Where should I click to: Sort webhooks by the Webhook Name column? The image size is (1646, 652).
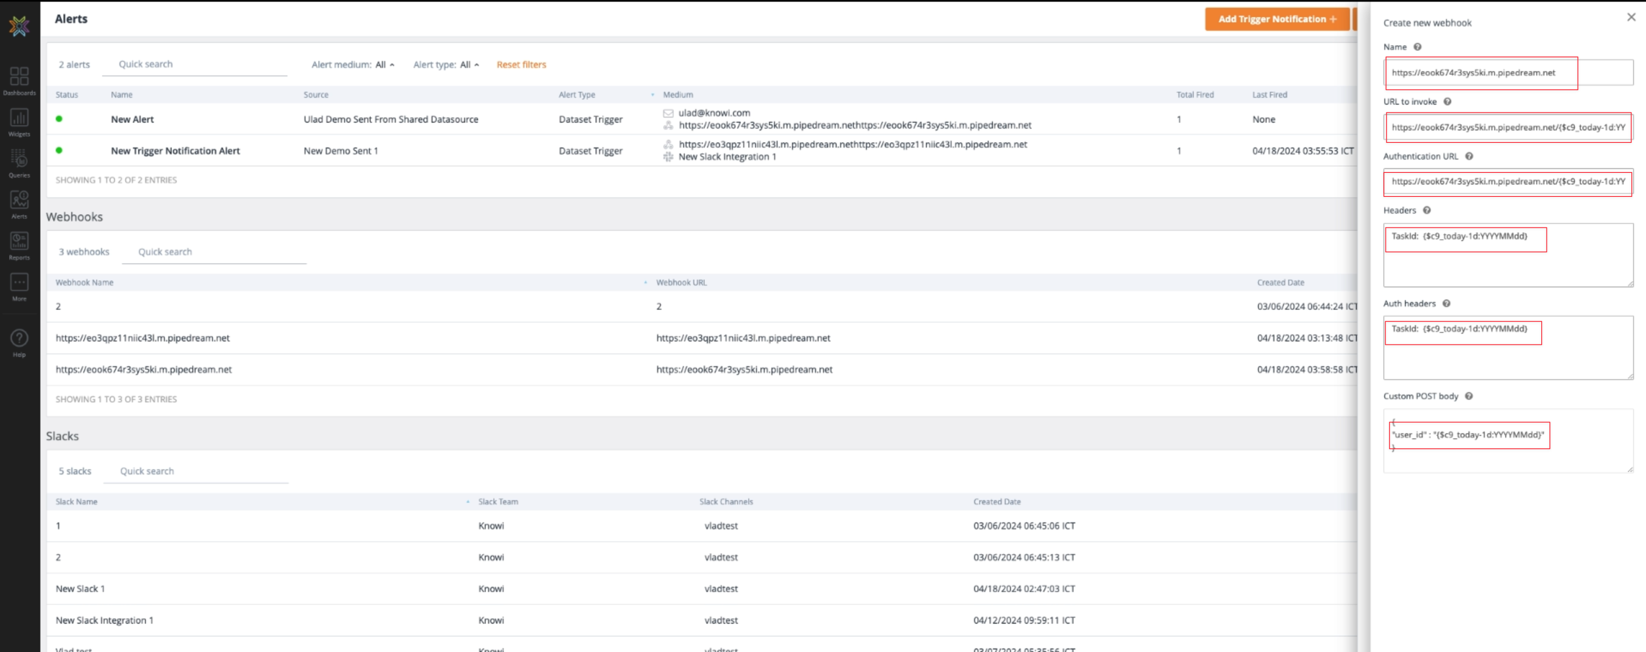pyautogui.click(x=85, y=282)
